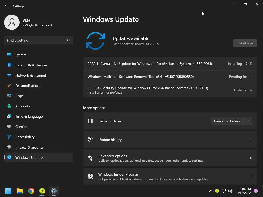Screen dimensions: 263x197
Task: Click the Time & language clock icon
Action: (9, 116)
